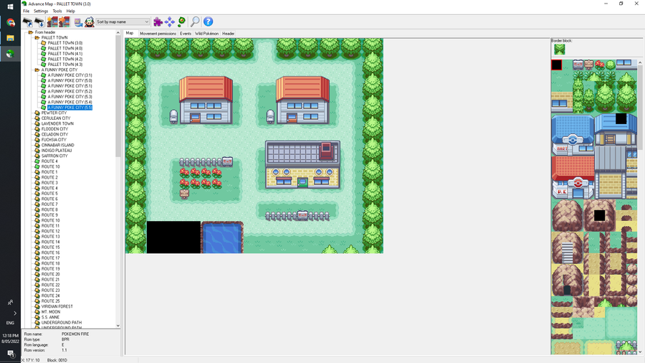The height and width of the screenshot is (363, 645).
Task: Expand the INDIGO PLATEAU folder
Action: 37,151
